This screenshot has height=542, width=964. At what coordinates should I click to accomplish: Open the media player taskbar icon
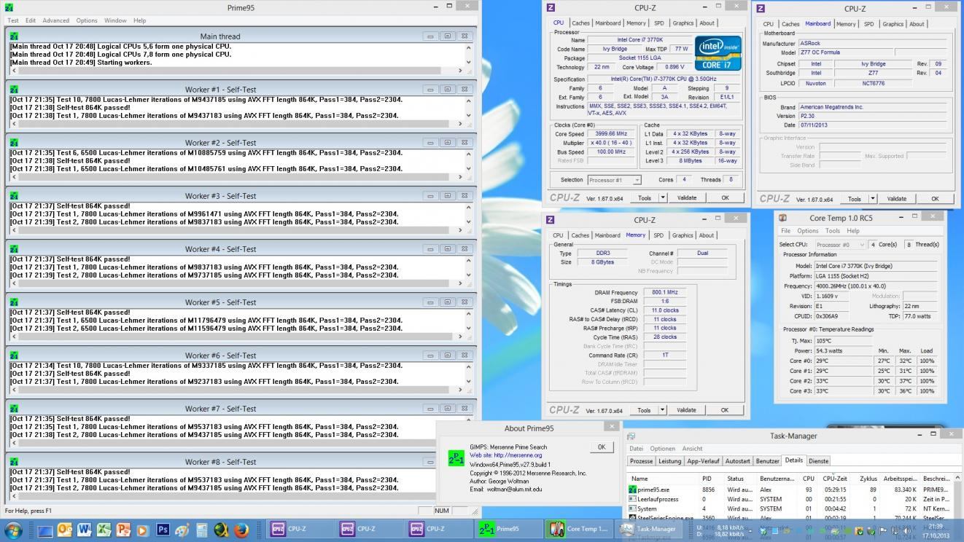(143, 530)
